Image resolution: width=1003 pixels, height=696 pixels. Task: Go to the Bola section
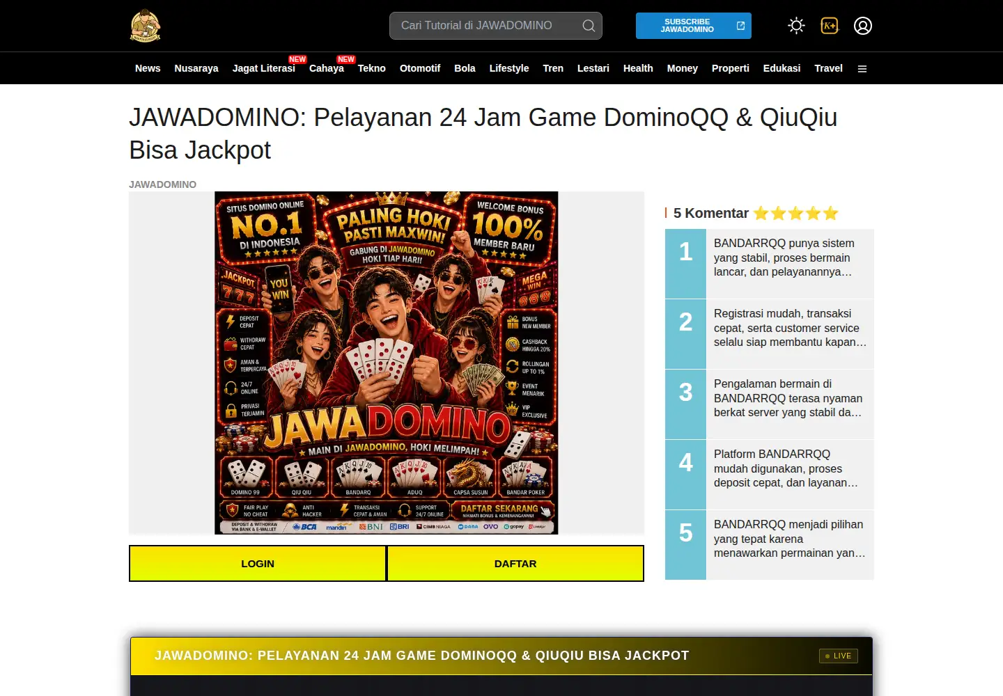point(465,68)
